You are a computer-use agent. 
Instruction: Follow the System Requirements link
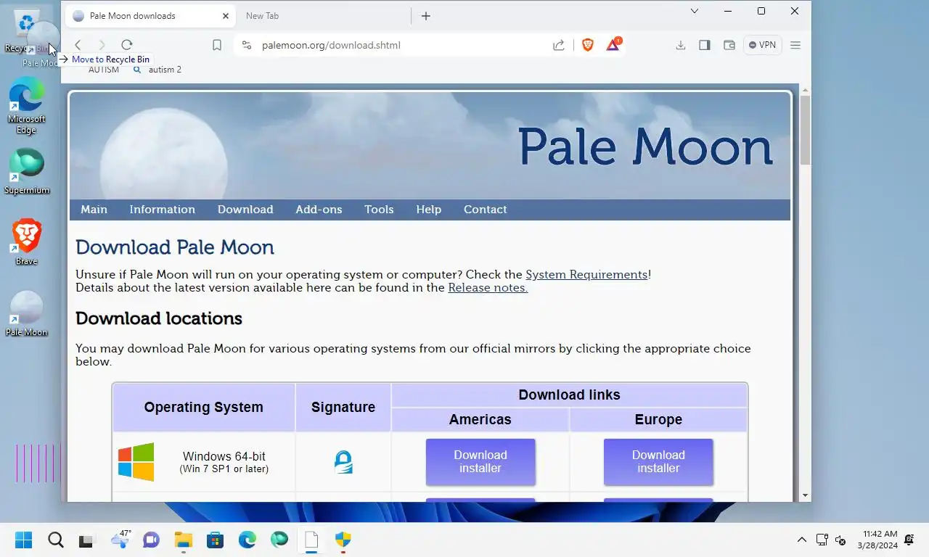pyautogui.click(x=586, y=275)
